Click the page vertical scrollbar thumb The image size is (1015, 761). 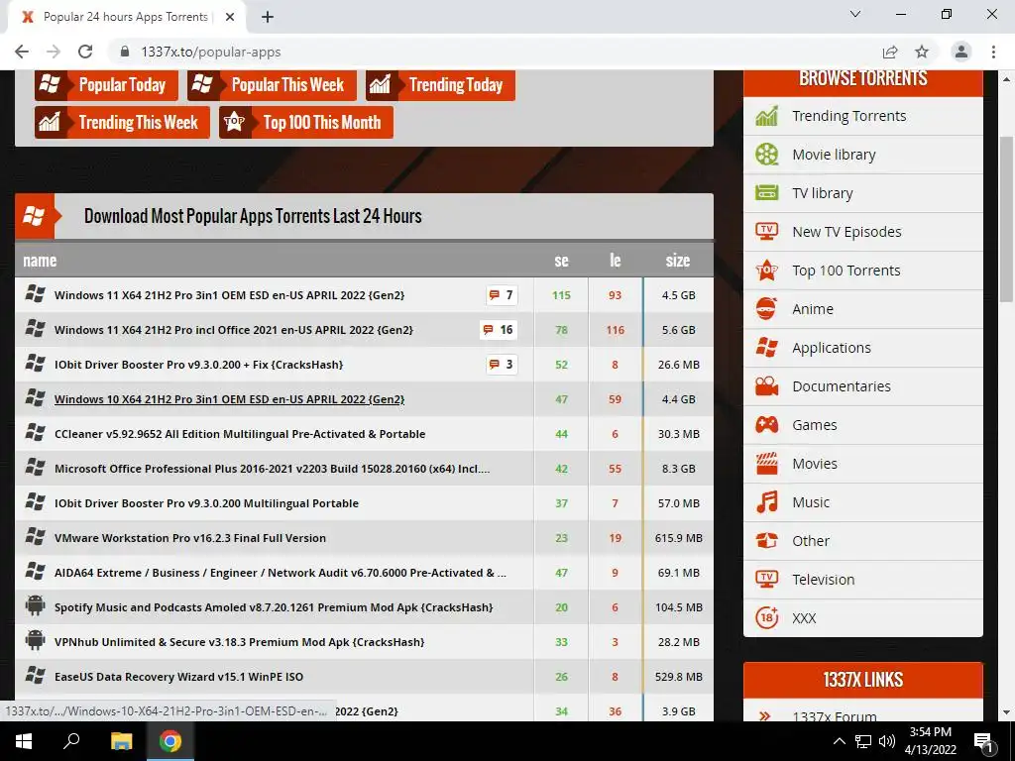coord(1006,220)
